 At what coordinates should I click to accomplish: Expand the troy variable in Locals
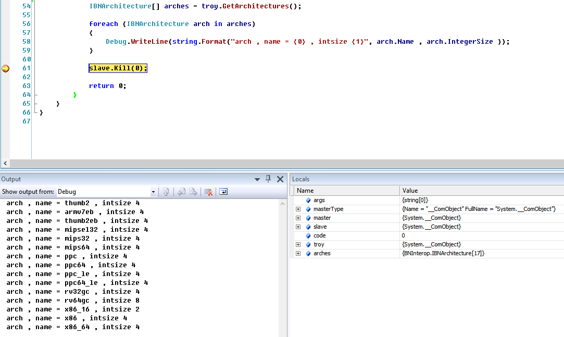point(298,245)
